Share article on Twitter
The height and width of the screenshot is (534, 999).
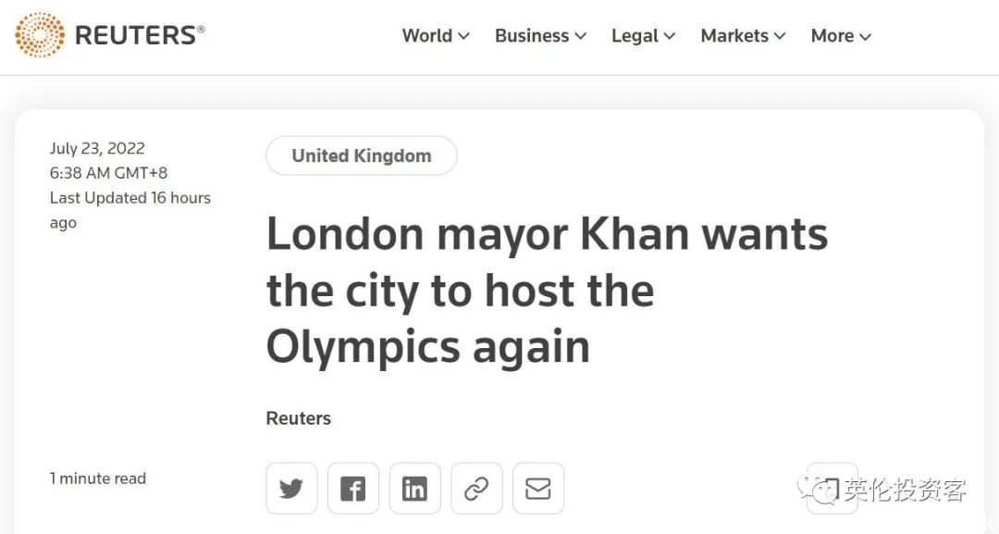pyautogui.click(x=291, y=489)
